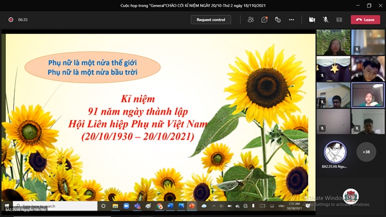386x217 pixels.
Task: Leave the meeting
Action: (x=366, y=20)
